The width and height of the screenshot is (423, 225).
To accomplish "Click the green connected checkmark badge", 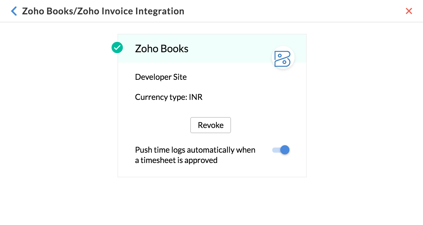I will (117, 47).
